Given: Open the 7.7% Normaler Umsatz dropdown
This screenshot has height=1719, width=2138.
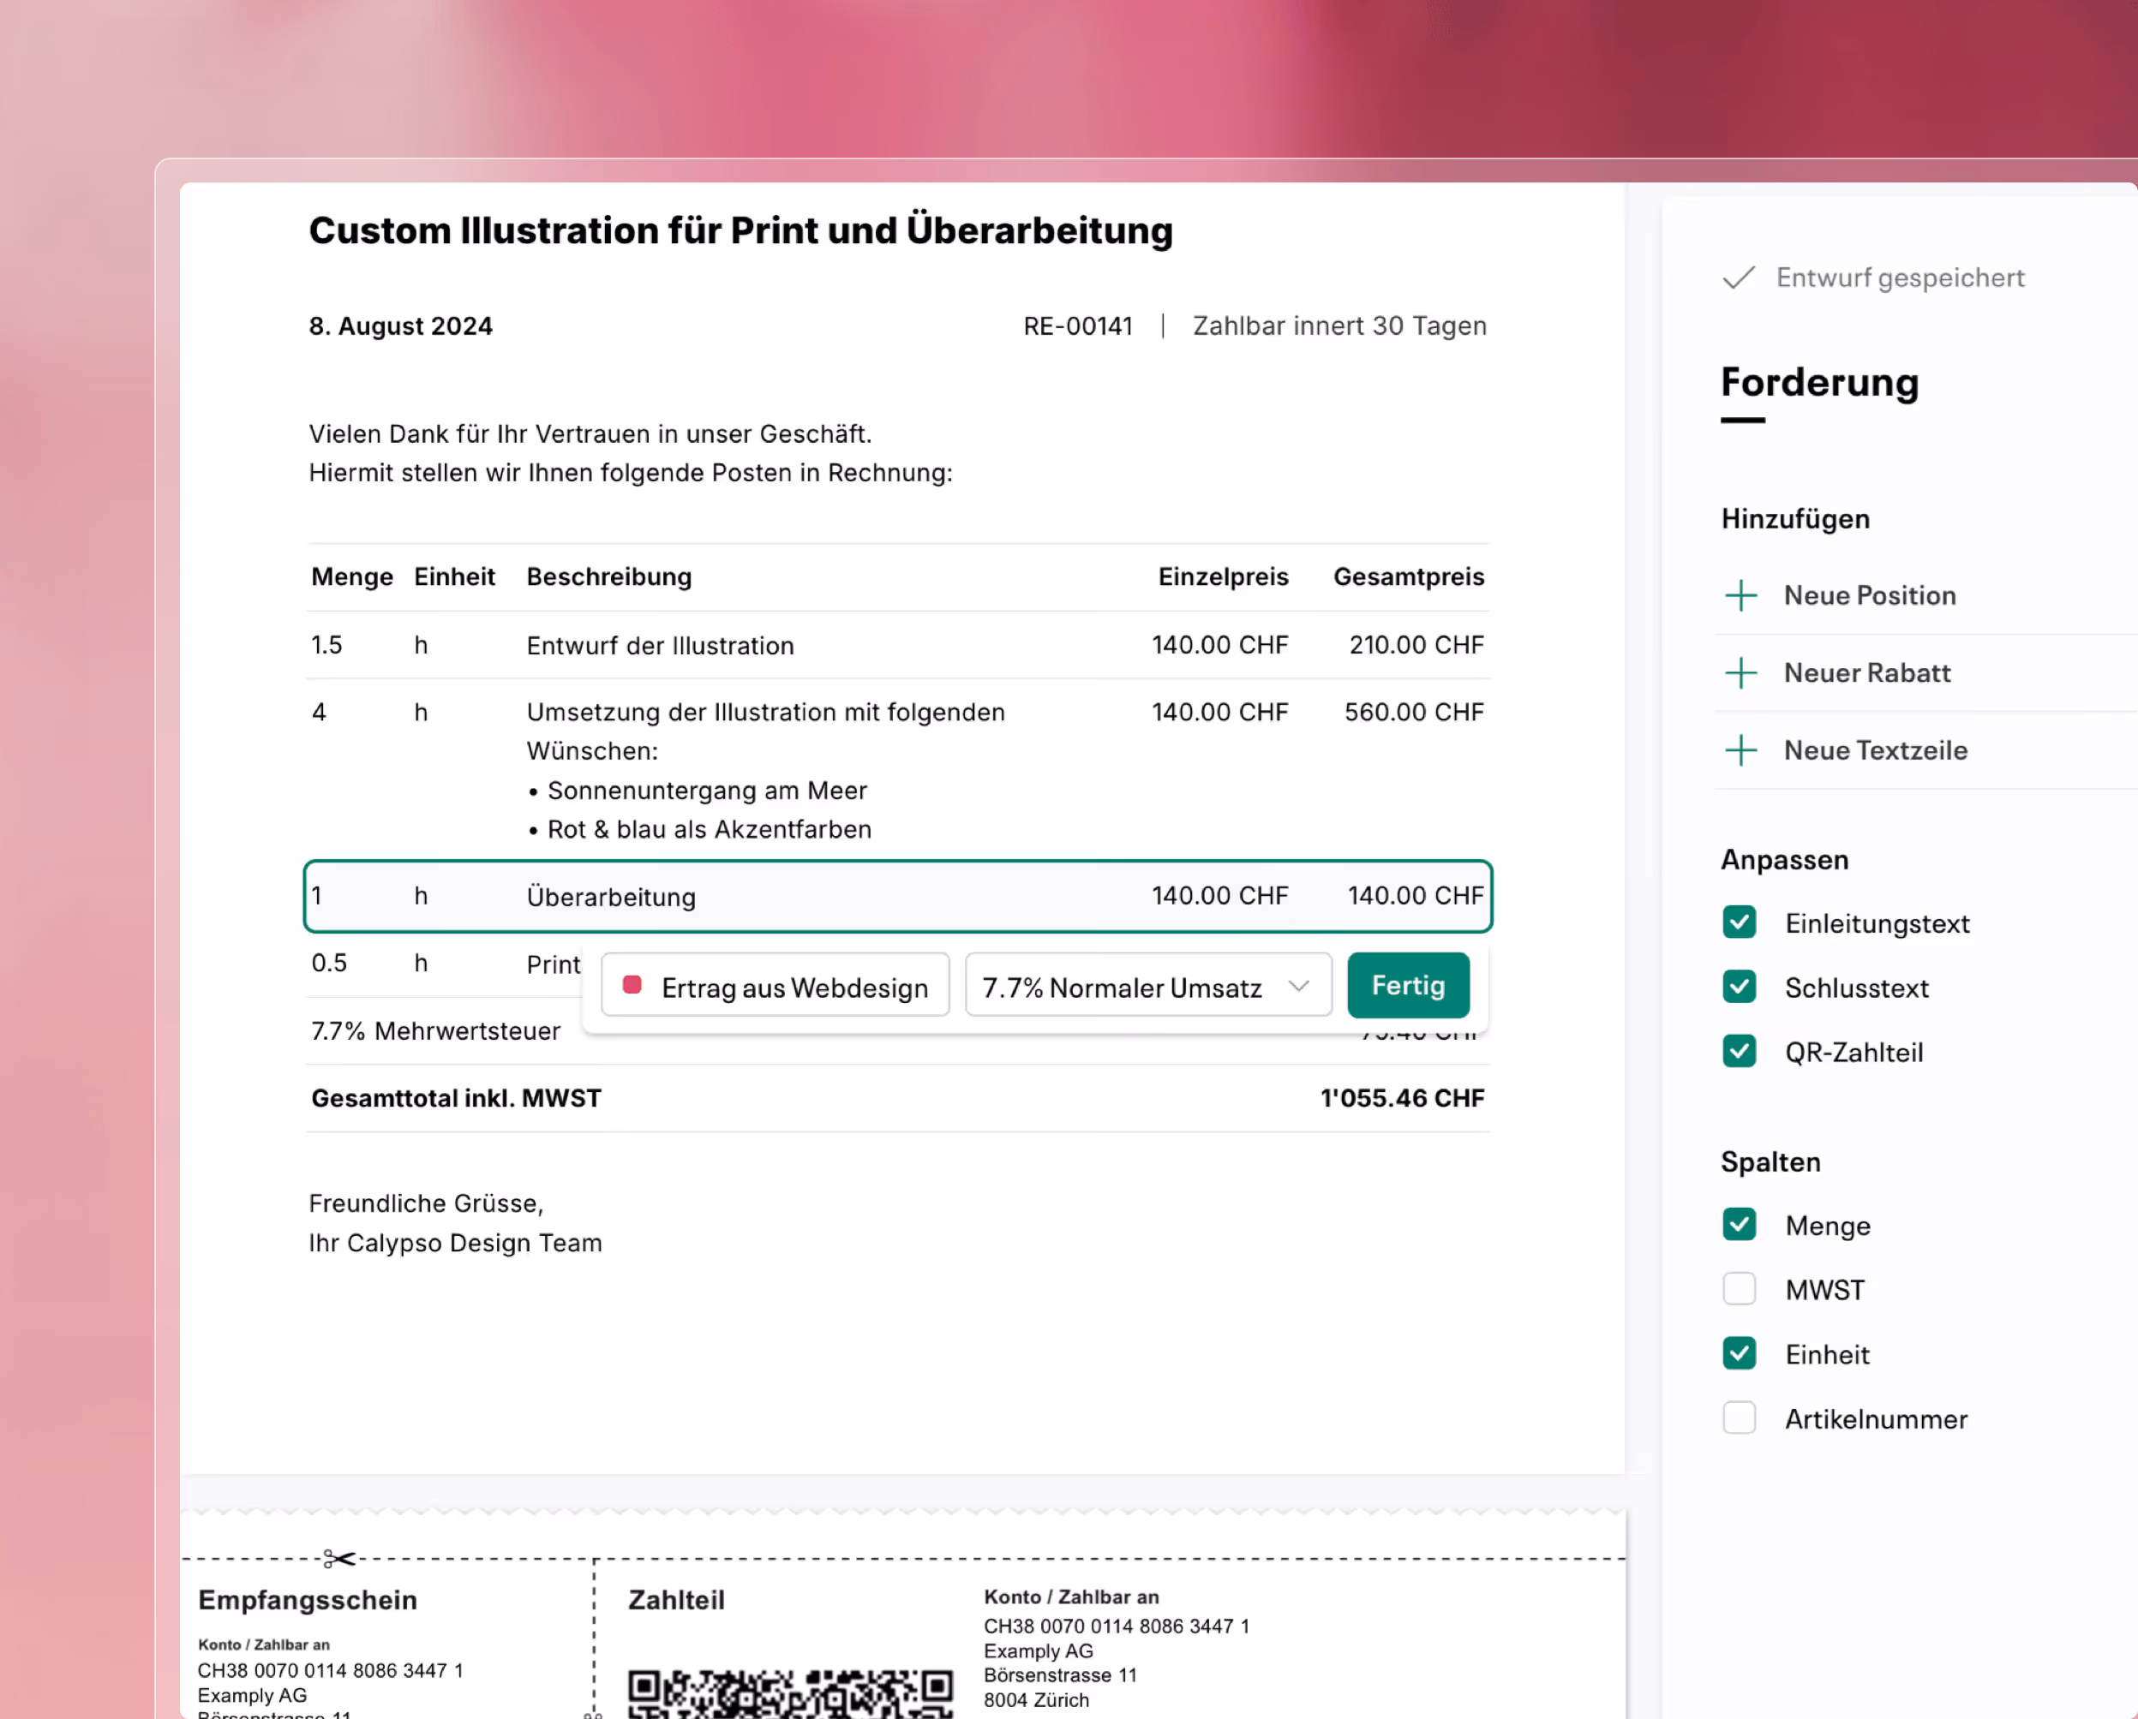Looking at the screenshot, I should click(x=1148, y=985).
